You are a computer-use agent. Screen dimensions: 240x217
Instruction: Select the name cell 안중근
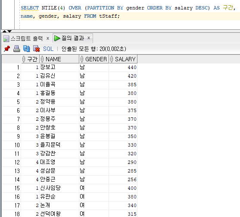[59, 179]
